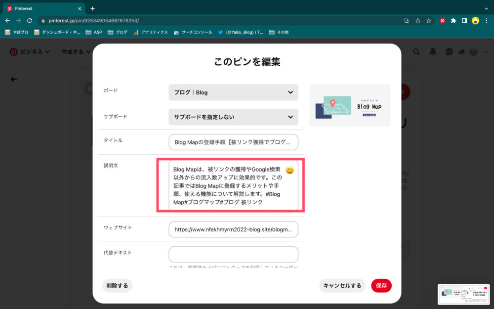Click the browser back arrow
Image resolution: width=494 pixels, height=309 pixels.
click(7, 20)
